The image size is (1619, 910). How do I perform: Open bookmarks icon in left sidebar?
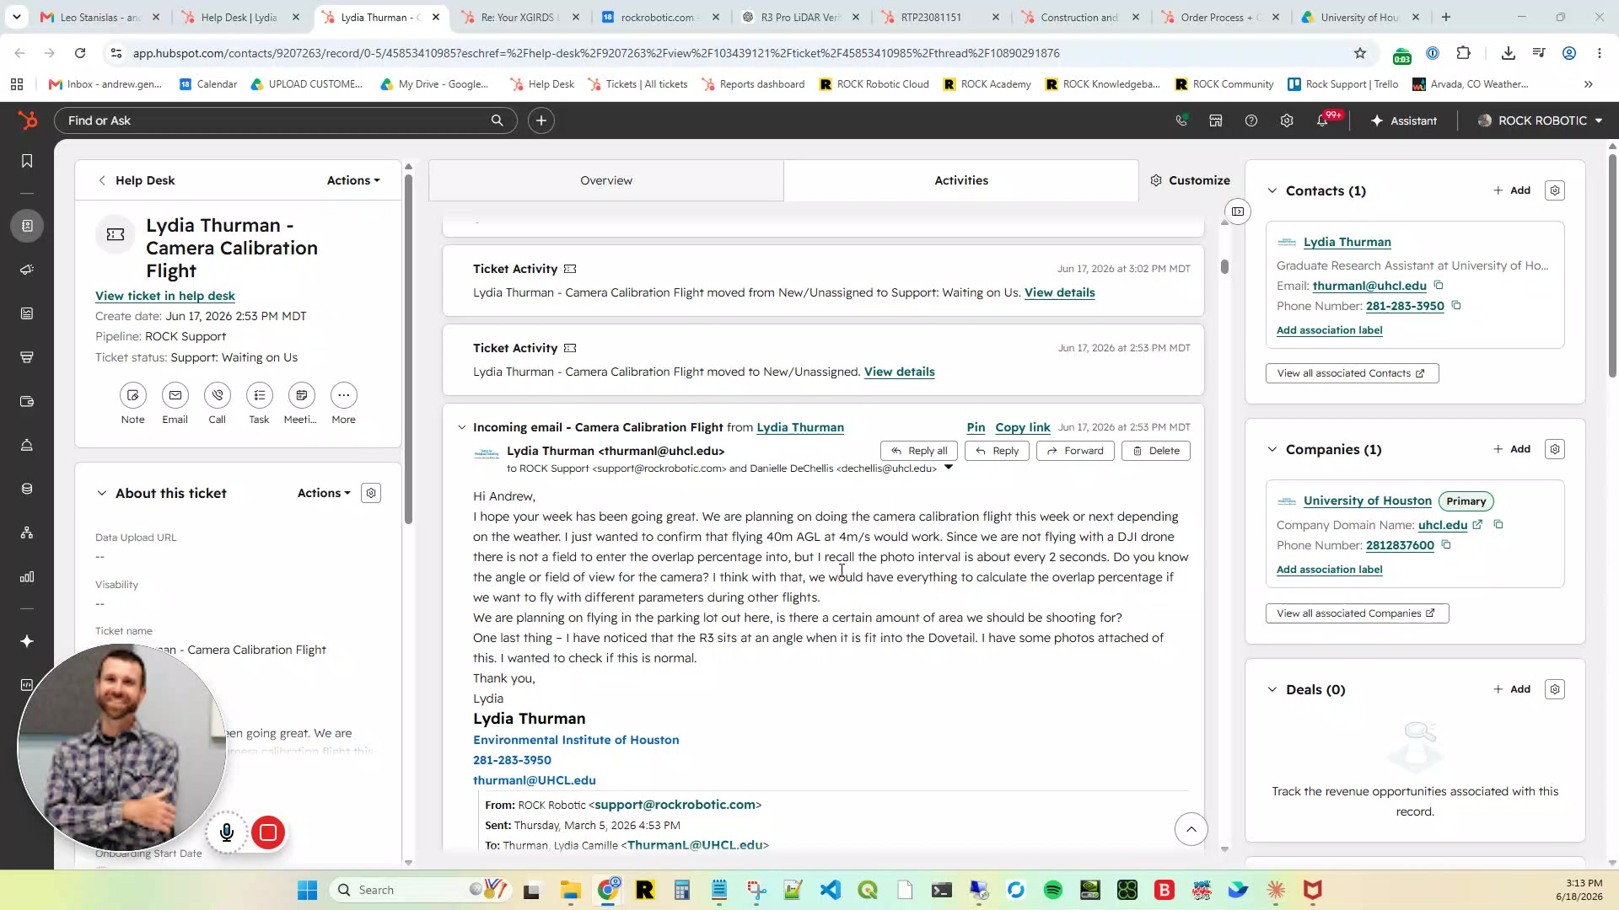(27, 161)
